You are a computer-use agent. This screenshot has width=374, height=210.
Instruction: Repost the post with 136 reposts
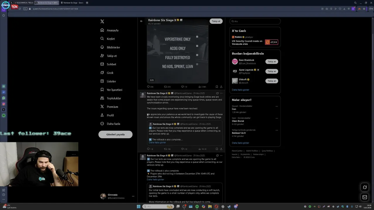click(167, 149)
